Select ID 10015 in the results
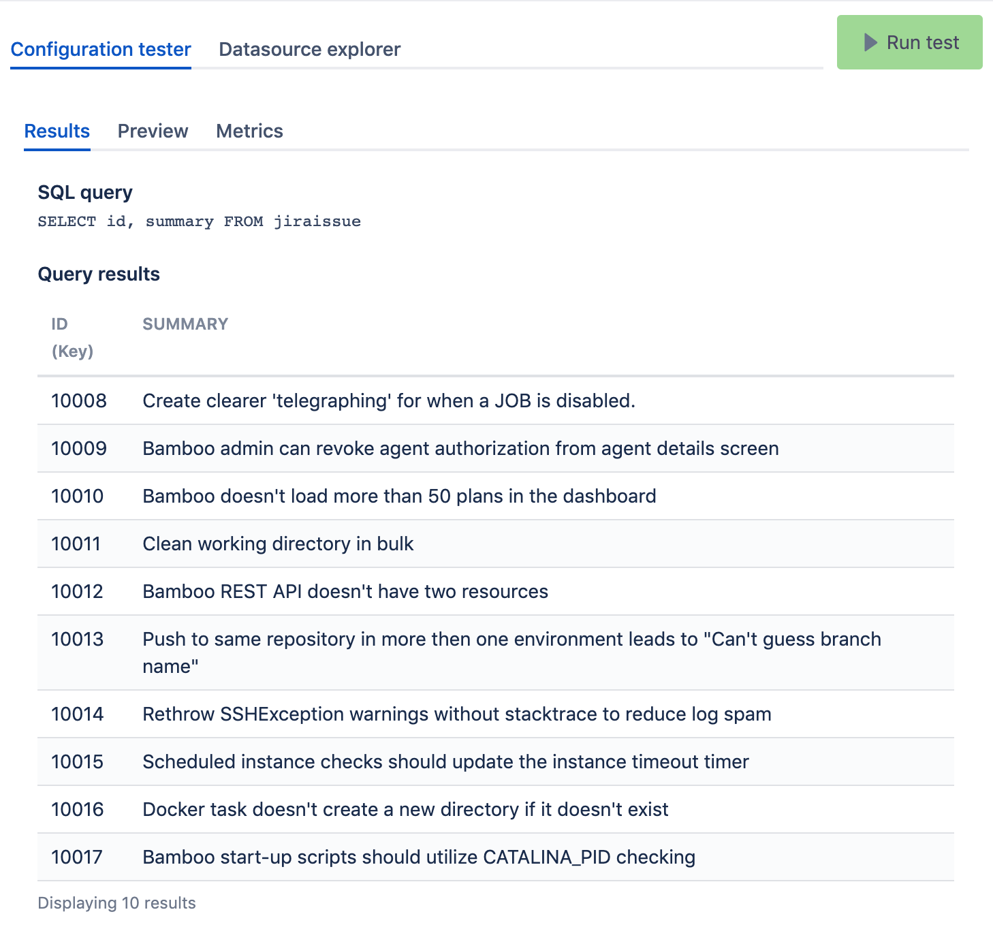 78,762
